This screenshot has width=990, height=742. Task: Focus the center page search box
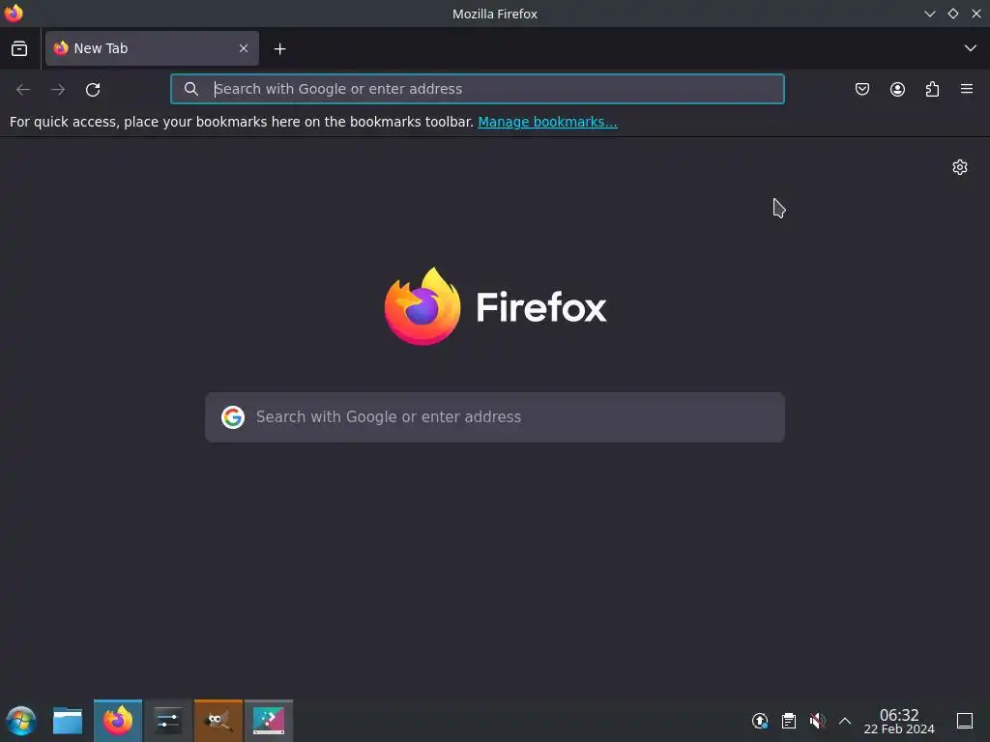pos(495,417)
